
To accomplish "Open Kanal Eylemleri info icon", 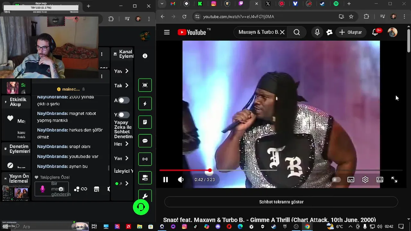I will pyautogui.click(x=145, y=56).
